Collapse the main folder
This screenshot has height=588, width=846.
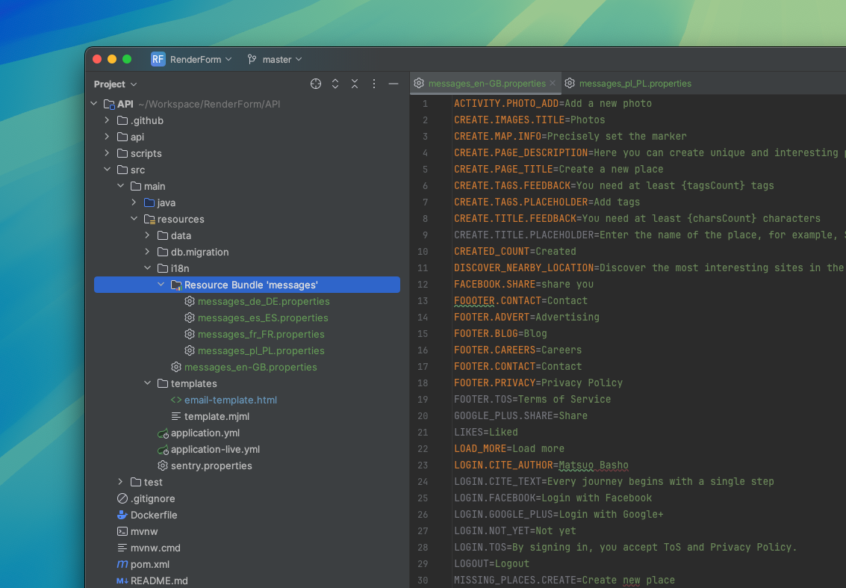(x=120, y=186)
